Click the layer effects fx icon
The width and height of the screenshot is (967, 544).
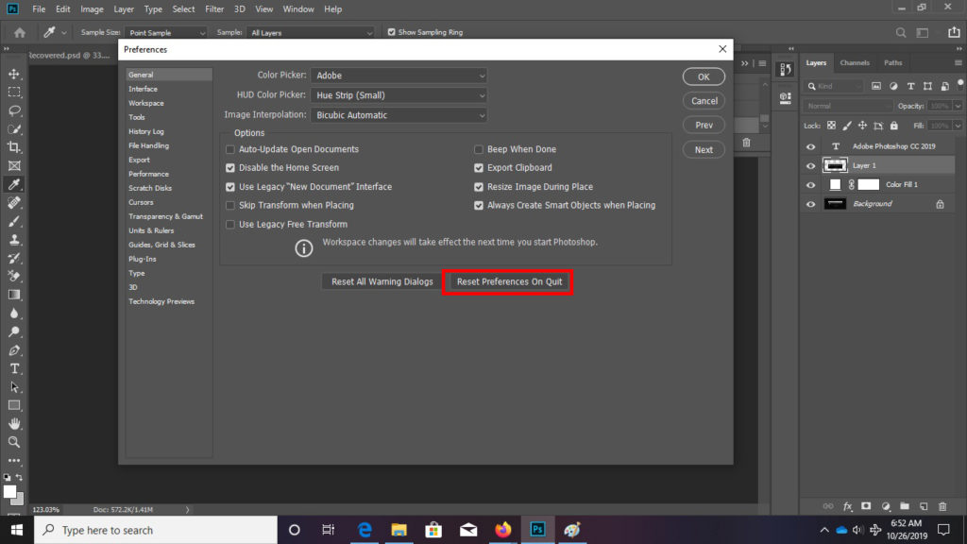(x=847, y=506)
